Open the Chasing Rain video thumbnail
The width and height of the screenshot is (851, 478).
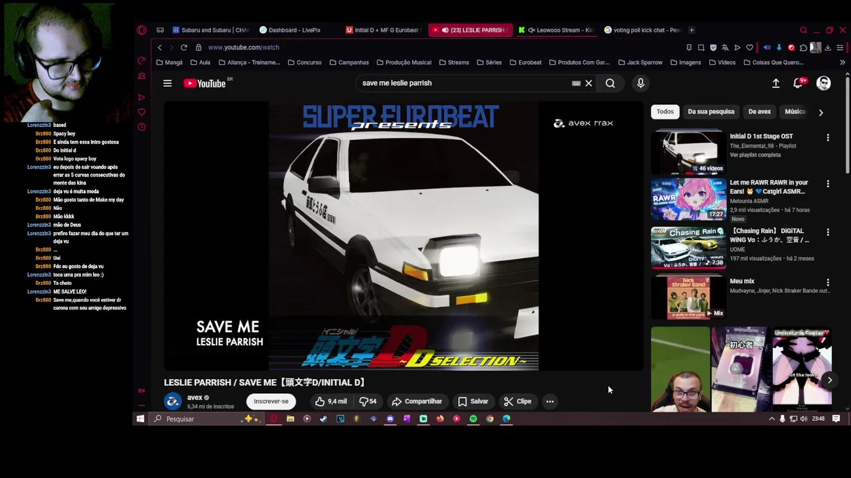688,248
